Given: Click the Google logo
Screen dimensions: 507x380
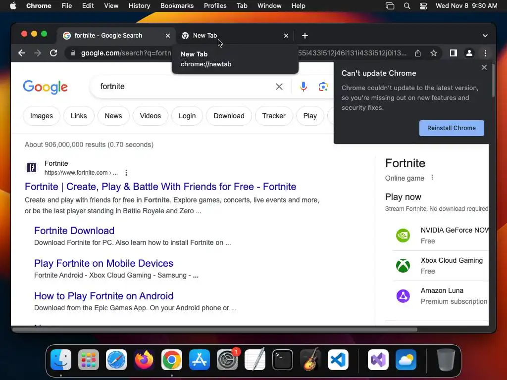Looking at the screenshot, I should pyautogui.click(x=45, y=87).
